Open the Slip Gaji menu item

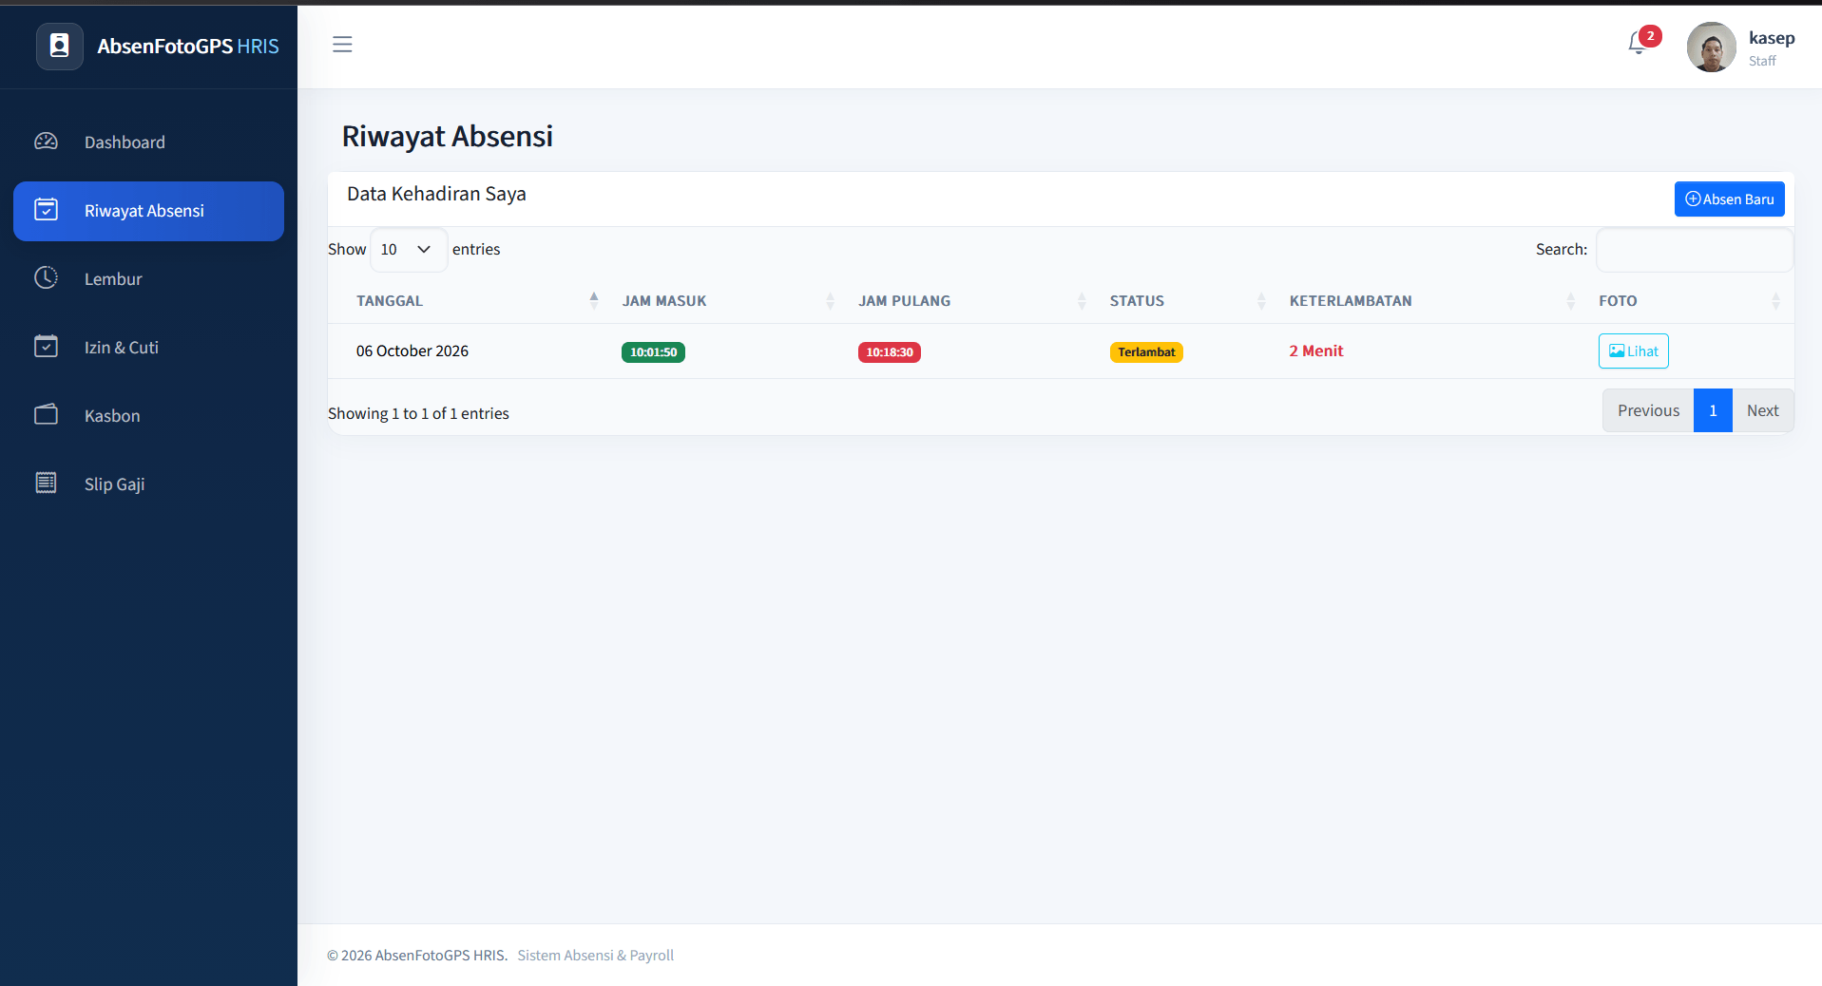(148, 484)
